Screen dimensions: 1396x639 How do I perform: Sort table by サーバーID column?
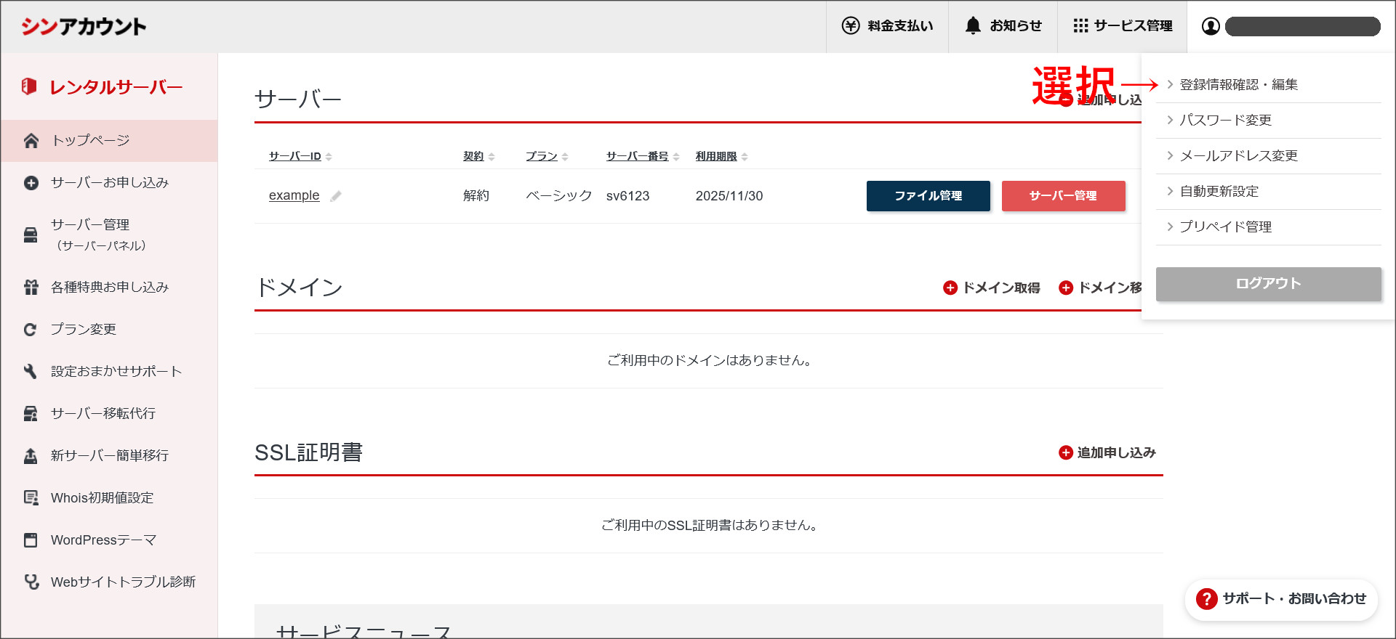pos(300,156)
